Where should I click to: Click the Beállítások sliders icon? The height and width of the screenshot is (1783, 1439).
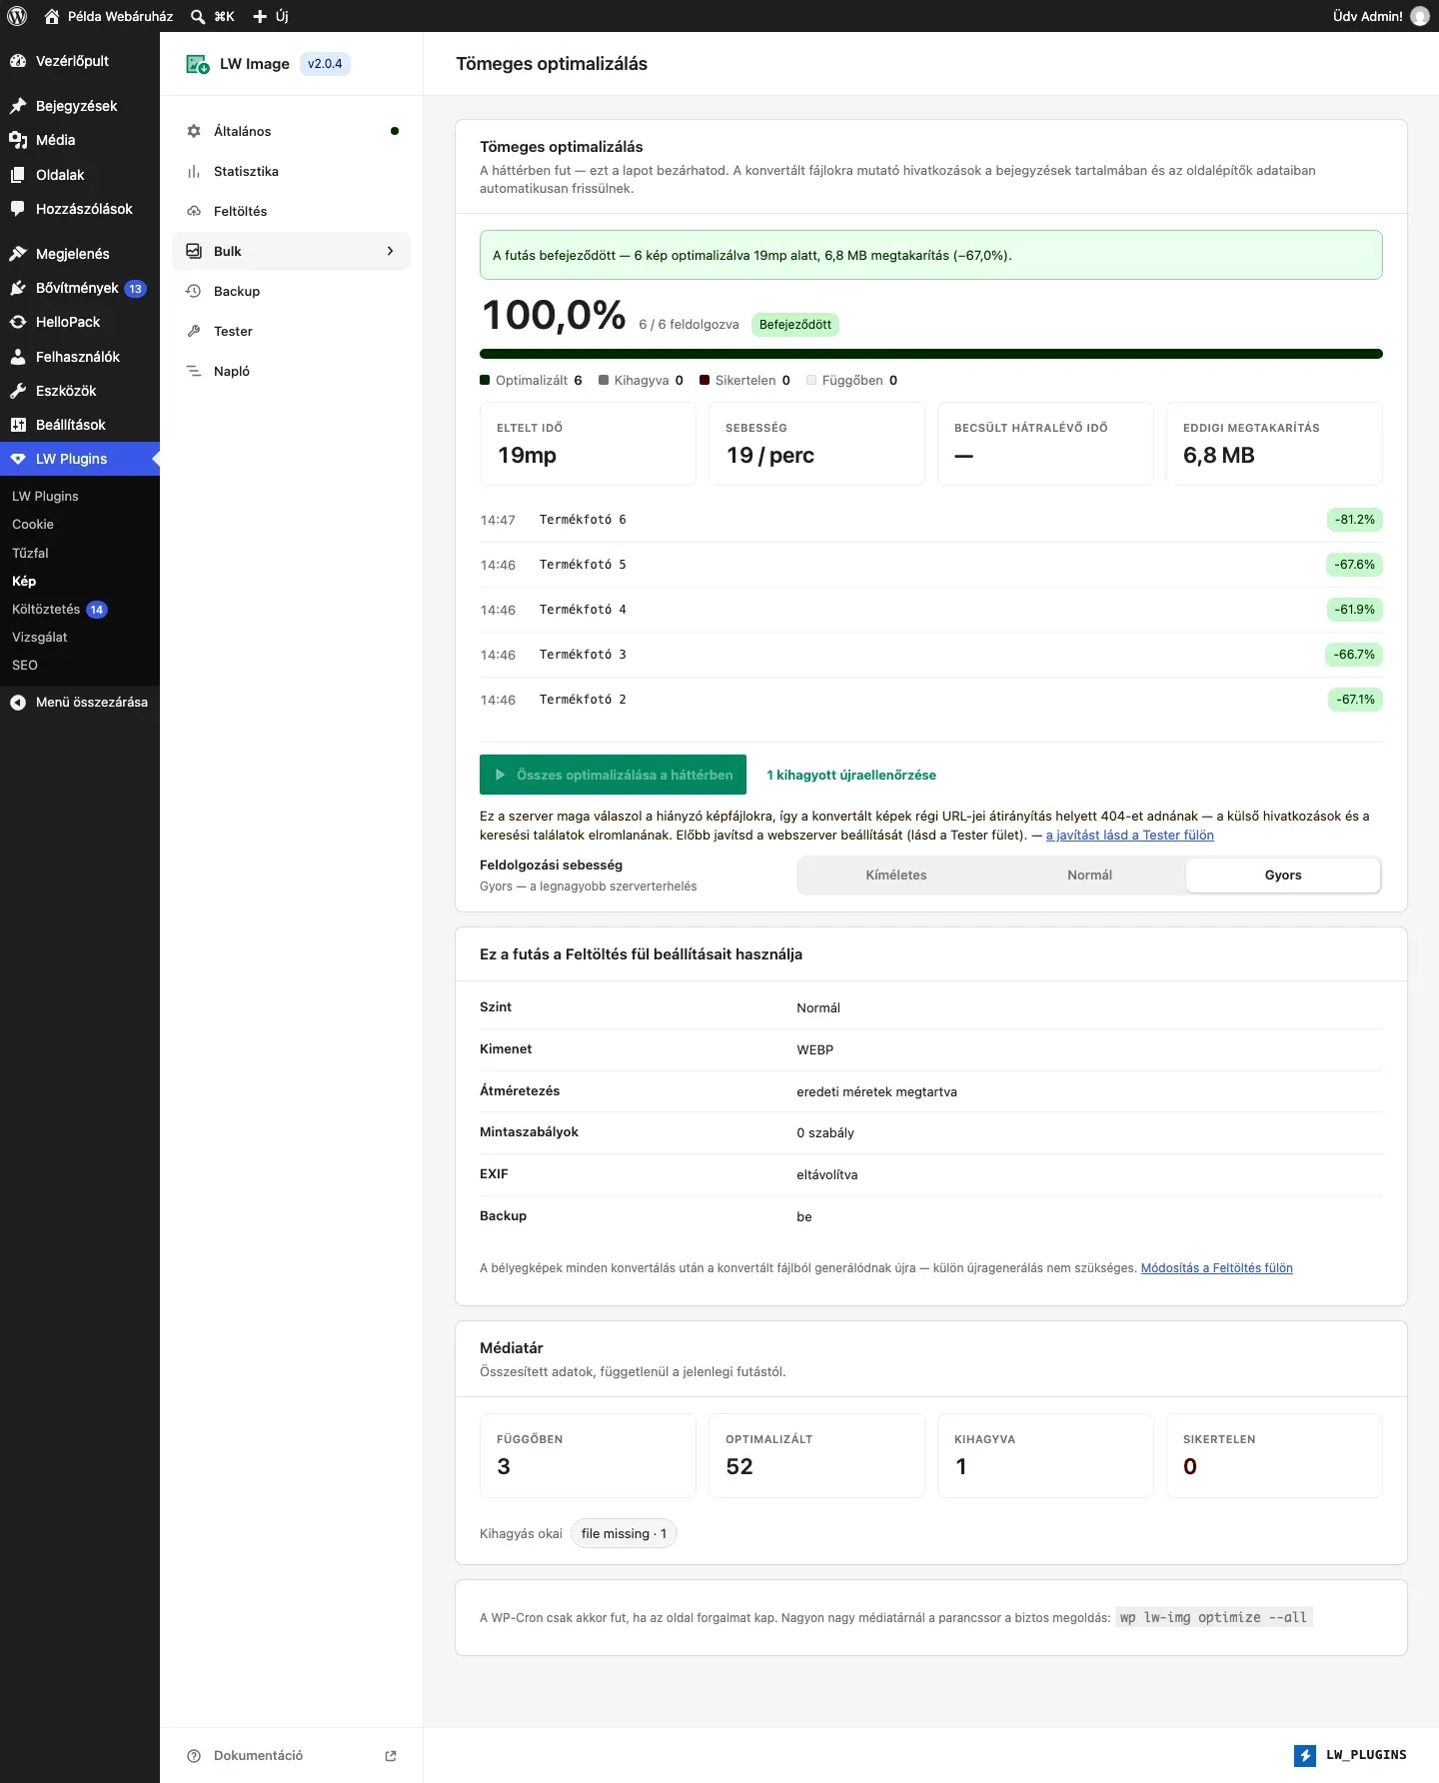tap(18, 425)
